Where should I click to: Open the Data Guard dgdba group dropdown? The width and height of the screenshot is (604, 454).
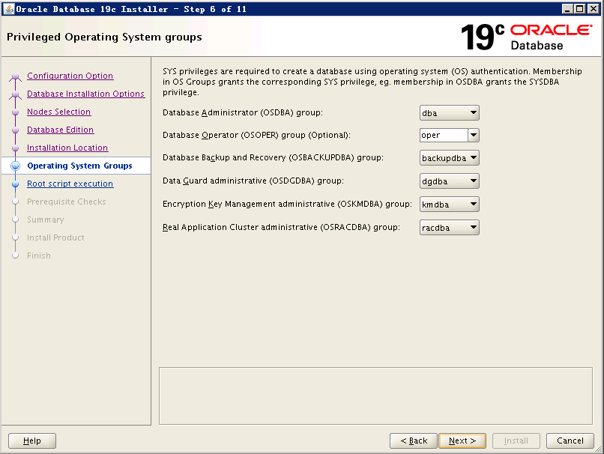coord(449,181)
